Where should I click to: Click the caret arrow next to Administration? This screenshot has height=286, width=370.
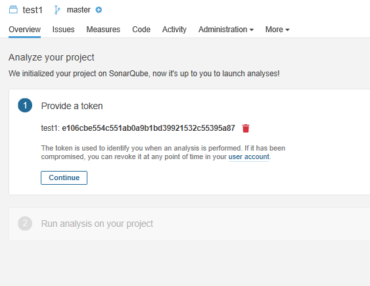point(252,30)
